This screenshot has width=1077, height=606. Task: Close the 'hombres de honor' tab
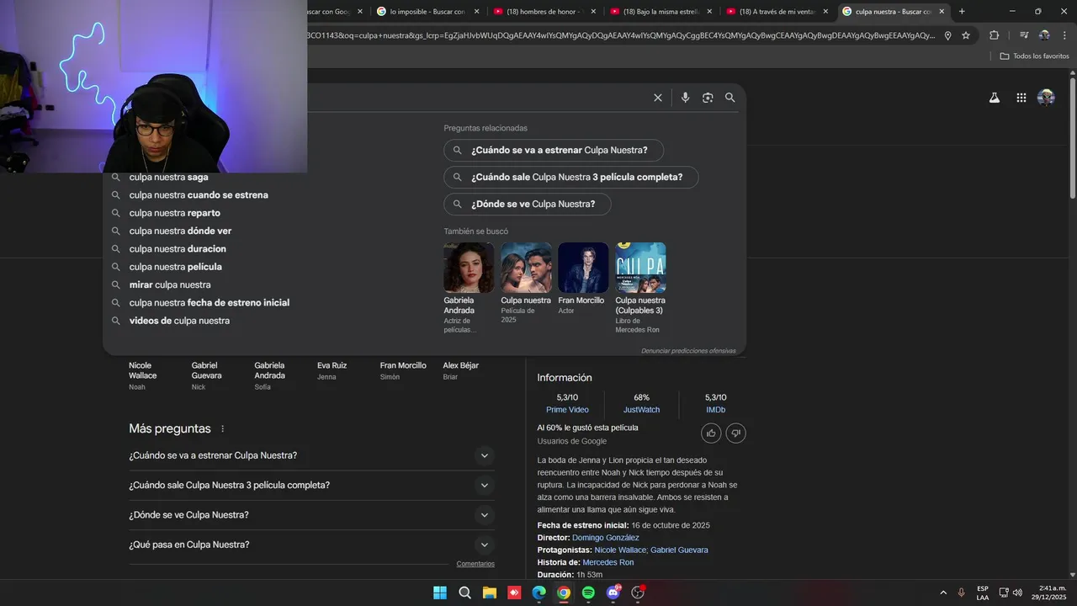593,11
